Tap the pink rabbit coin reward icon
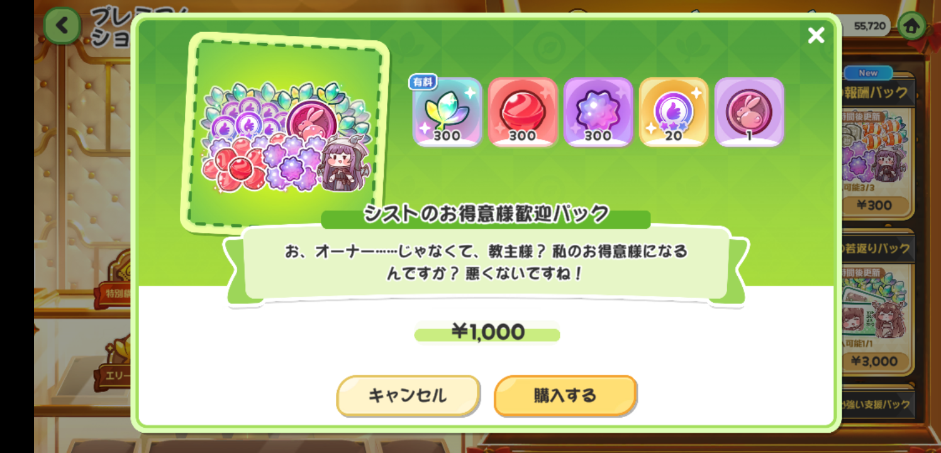The image size is (941, 453). tap(749, 112)
